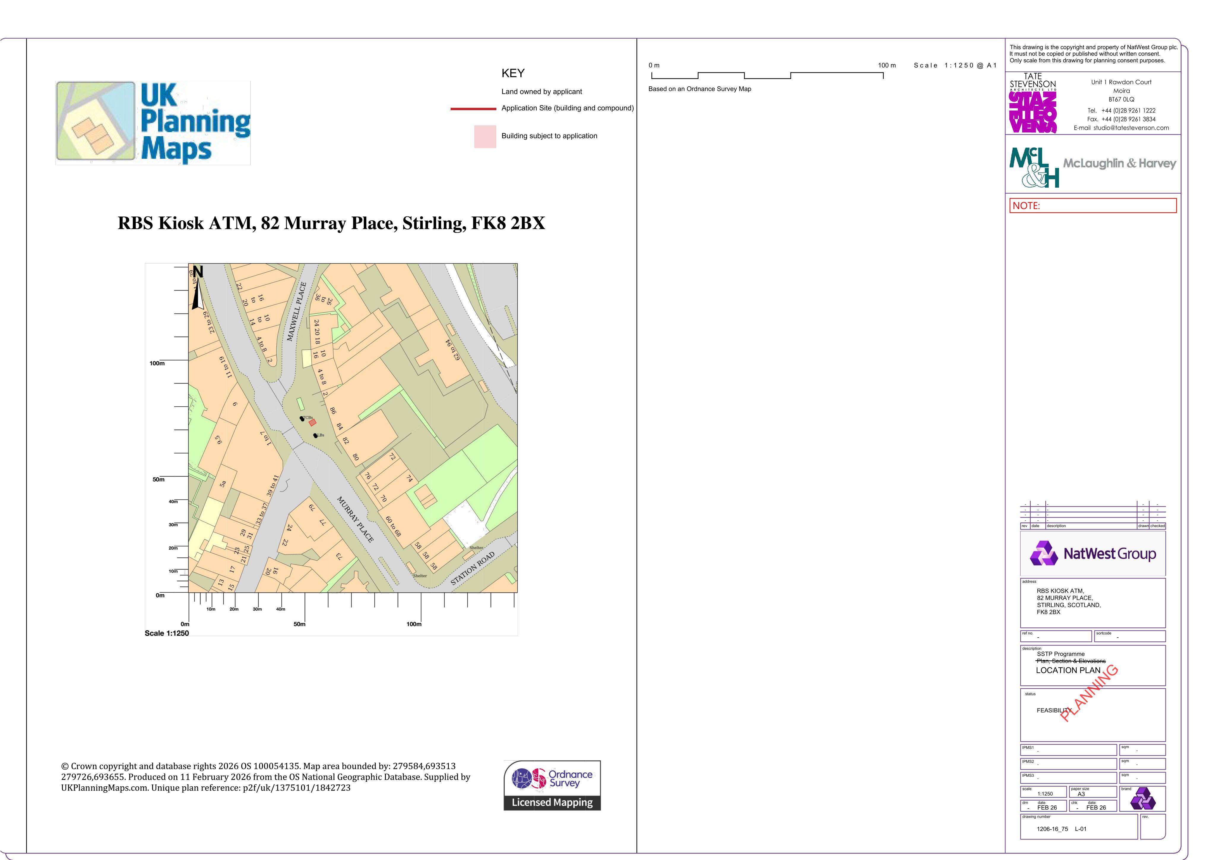This screenshot has height=860, width=1216.
Task: Click the 'Land owned by applicant' label
Action: [x=542, y=92]
